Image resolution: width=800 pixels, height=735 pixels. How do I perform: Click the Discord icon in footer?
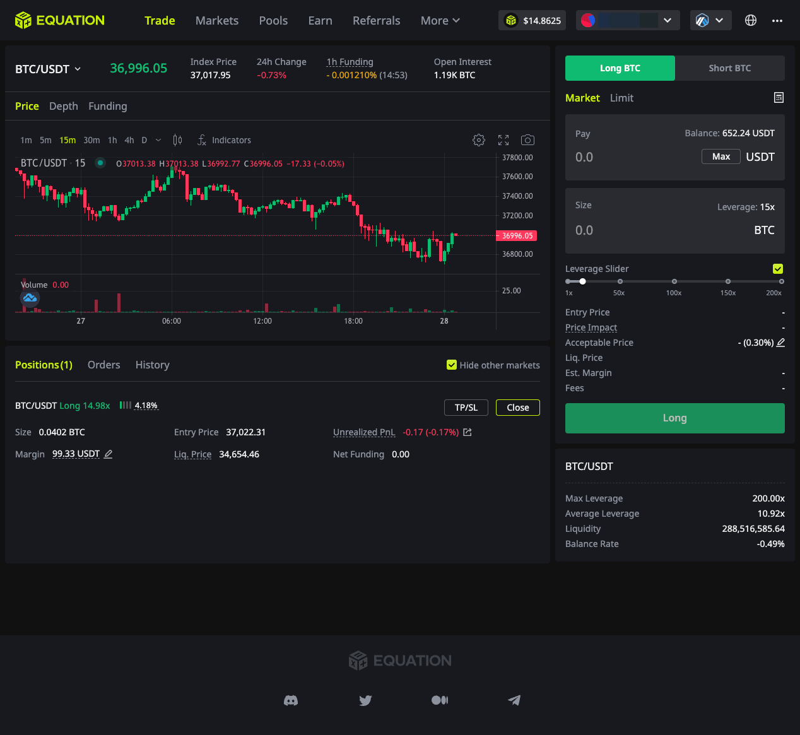click(x=291, y=700)
